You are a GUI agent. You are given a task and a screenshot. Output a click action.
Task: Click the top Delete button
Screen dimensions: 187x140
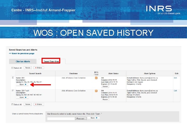coord(39,68)
